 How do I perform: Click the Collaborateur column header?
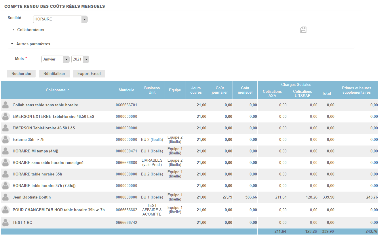(x=57, y=90)
